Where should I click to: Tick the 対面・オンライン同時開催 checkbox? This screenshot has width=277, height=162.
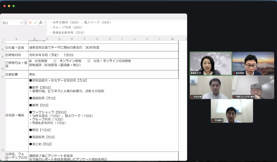89,61
